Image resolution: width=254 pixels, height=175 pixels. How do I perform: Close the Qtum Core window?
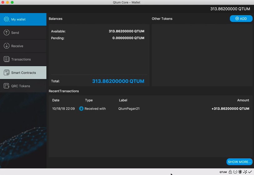[3, 2]
